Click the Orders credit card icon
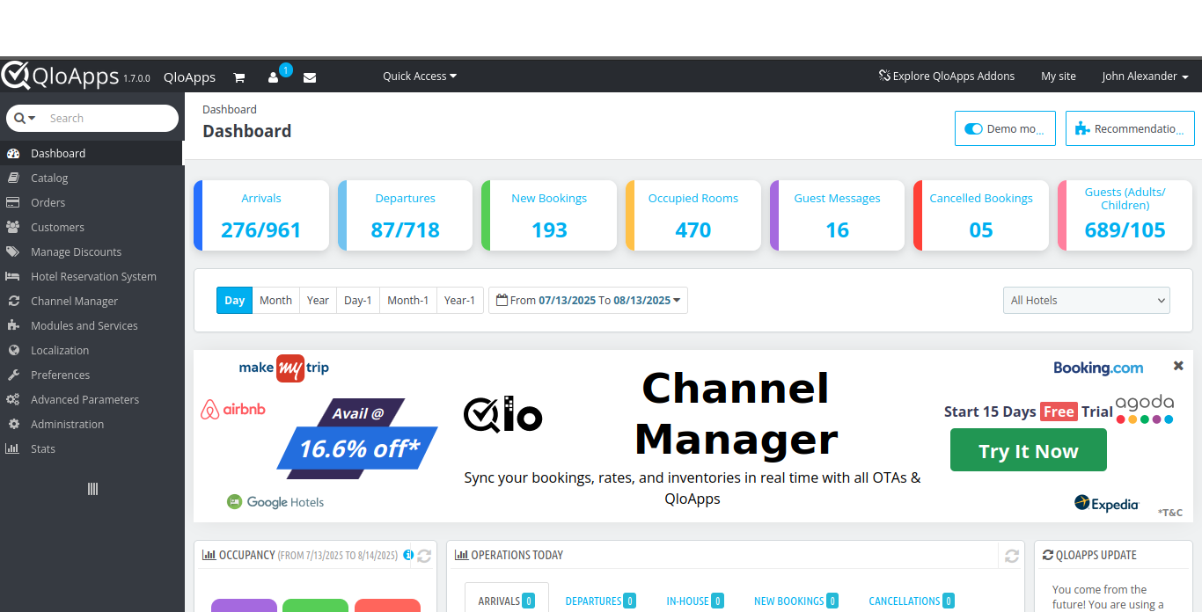Image resolution: width=1202 pixels, height=612 pixels. [x=12, y=202]
